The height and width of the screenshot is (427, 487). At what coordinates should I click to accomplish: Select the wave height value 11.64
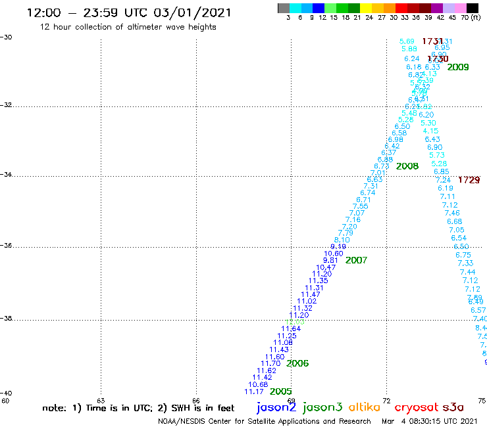(291, 328)
